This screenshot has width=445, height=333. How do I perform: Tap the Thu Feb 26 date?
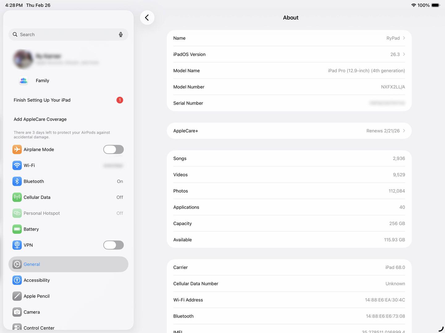38,5
